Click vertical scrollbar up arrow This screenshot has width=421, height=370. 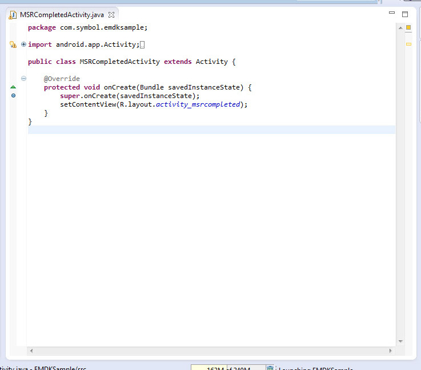pos(400,27)
